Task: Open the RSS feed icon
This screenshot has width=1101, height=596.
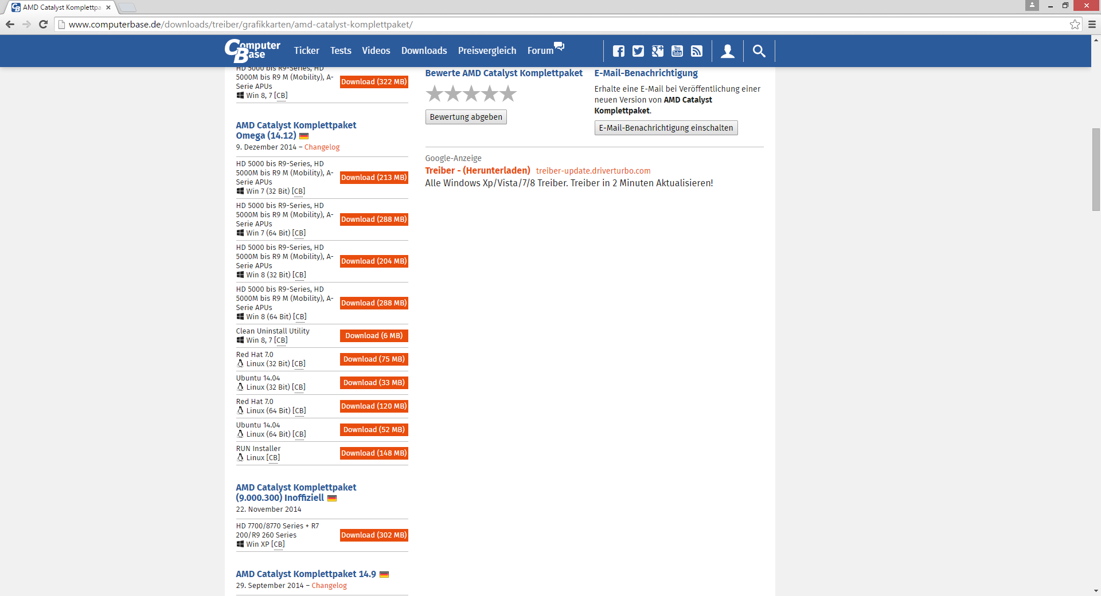Action: pyautogui.click(x=696, y=51)
